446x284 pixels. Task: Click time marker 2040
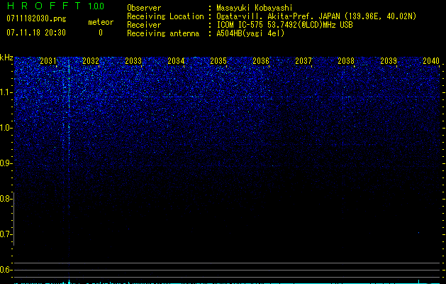pyautogui.click(x=431, y=61)
